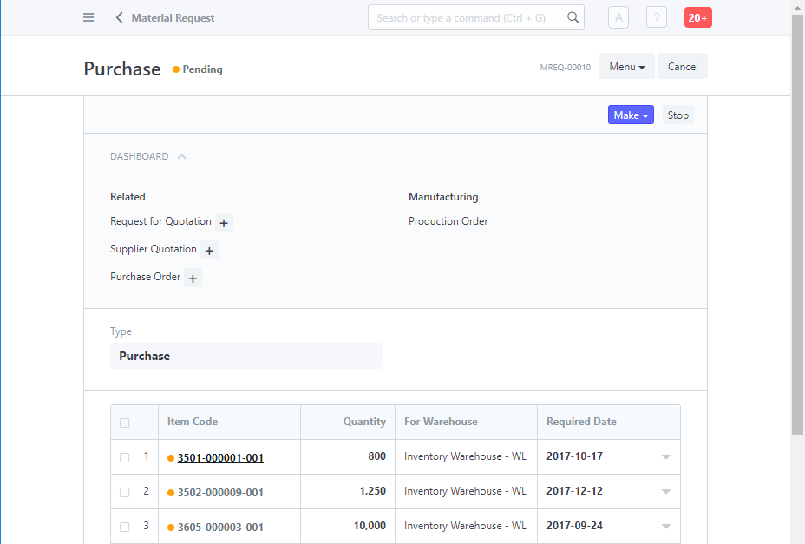Click the status dot for item 3502-000009-001
Viewport: 805px width, 544px height.
[x=171, y=493]
